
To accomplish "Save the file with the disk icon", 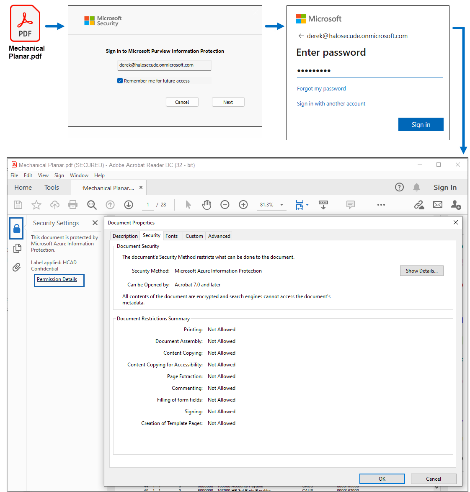I will pos(18,205).
